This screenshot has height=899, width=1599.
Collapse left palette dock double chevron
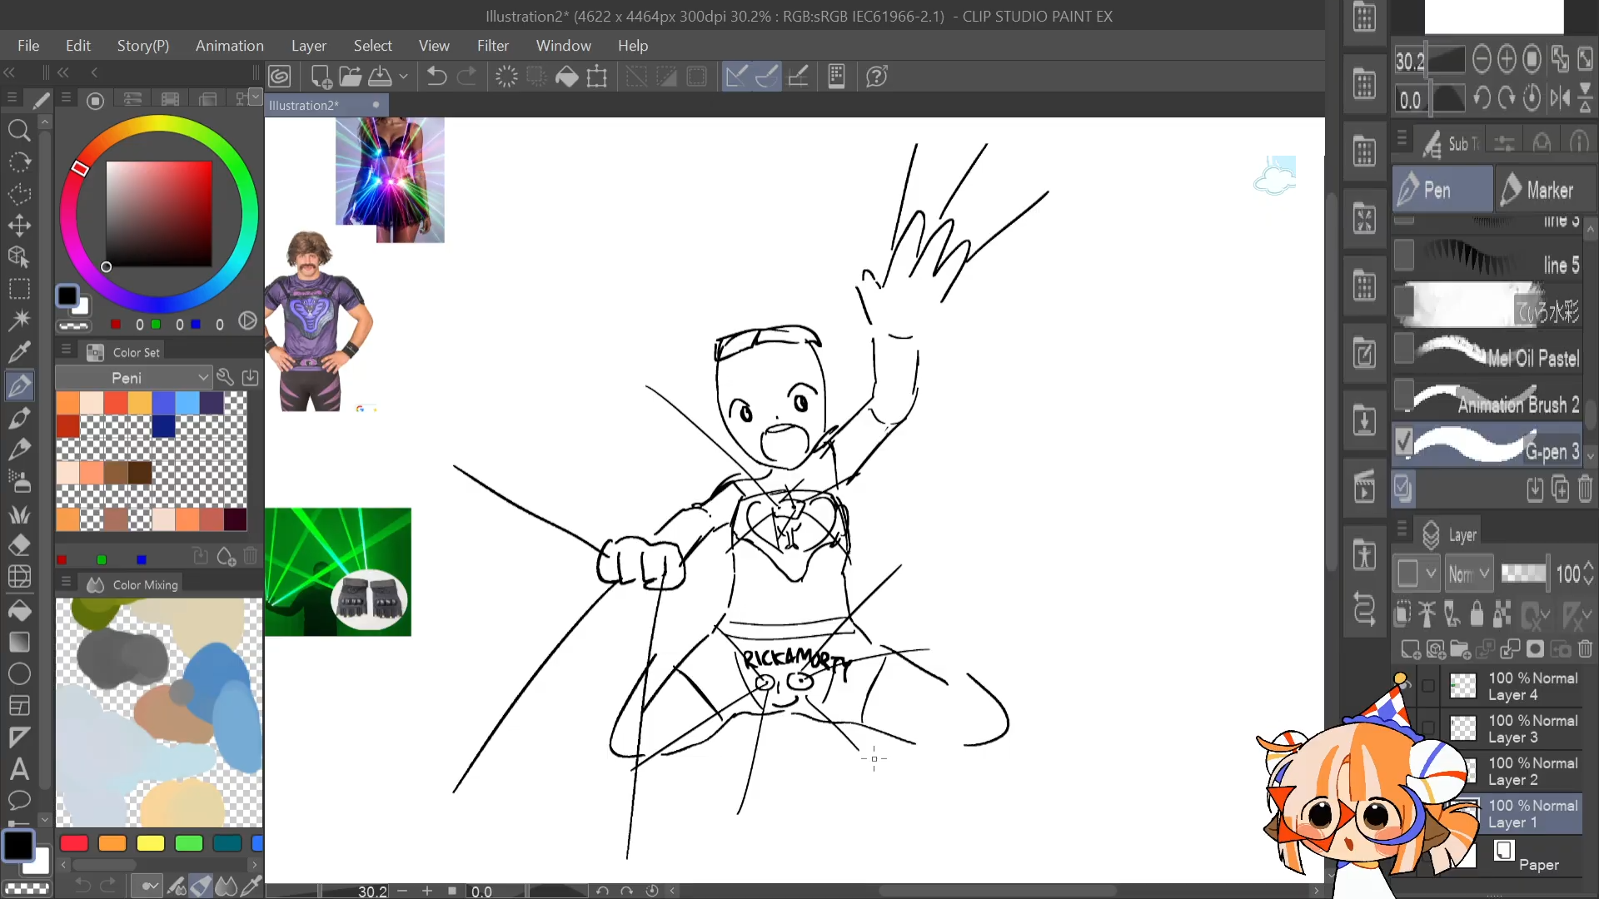[x=10, y=73]
